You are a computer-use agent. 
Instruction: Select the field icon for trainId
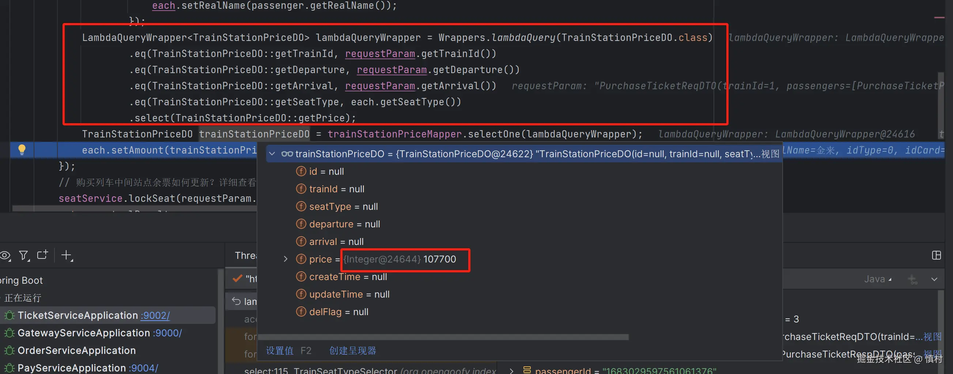coord(301,189)
